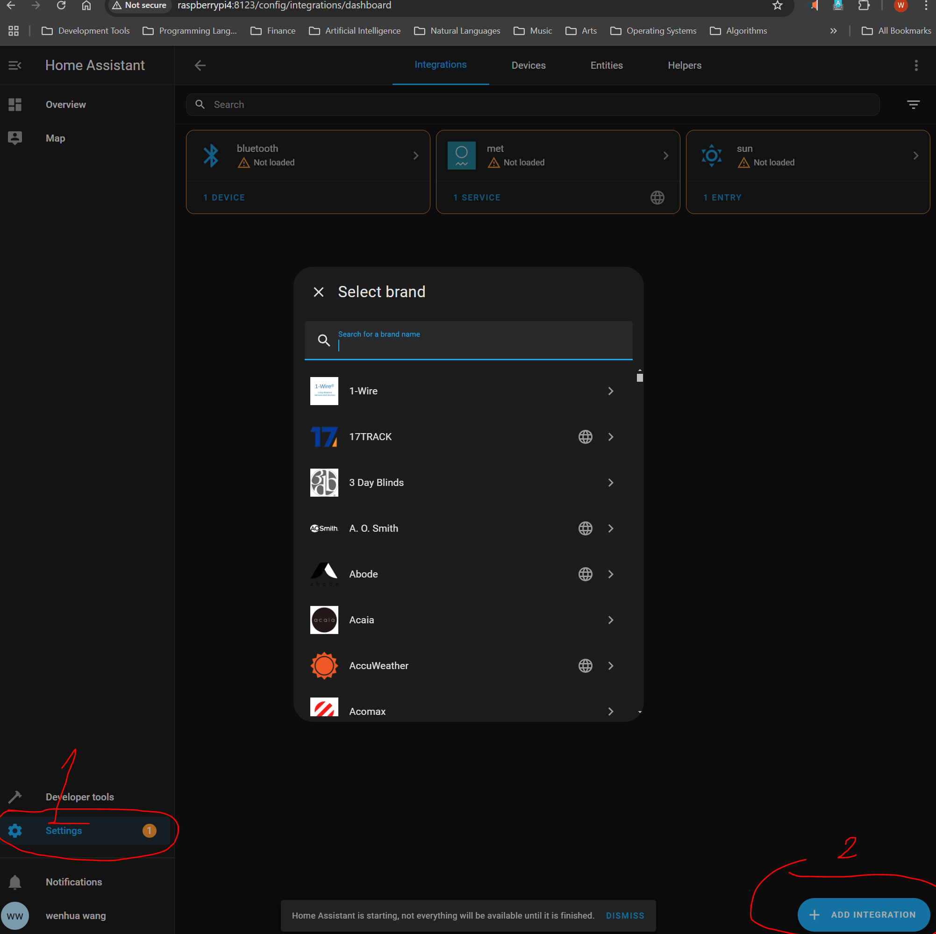
Task: Expand the 3 Day Blinds chevron
Action: click(x=610, y=483)
